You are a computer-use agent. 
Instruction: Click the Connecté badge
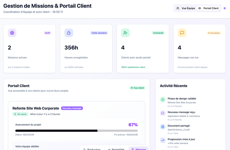158,33
